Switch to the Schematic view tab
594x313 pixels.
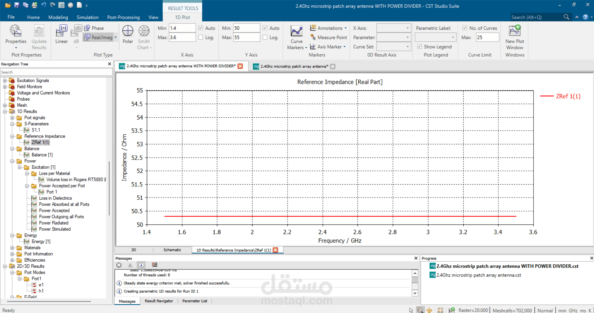click(172, 250)
